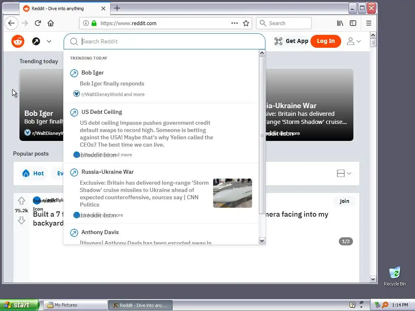Image resolution: width=415 pixels, height=311 pixels.
Task: Click the Reddit taskbar button
Action: pos(141,305)
